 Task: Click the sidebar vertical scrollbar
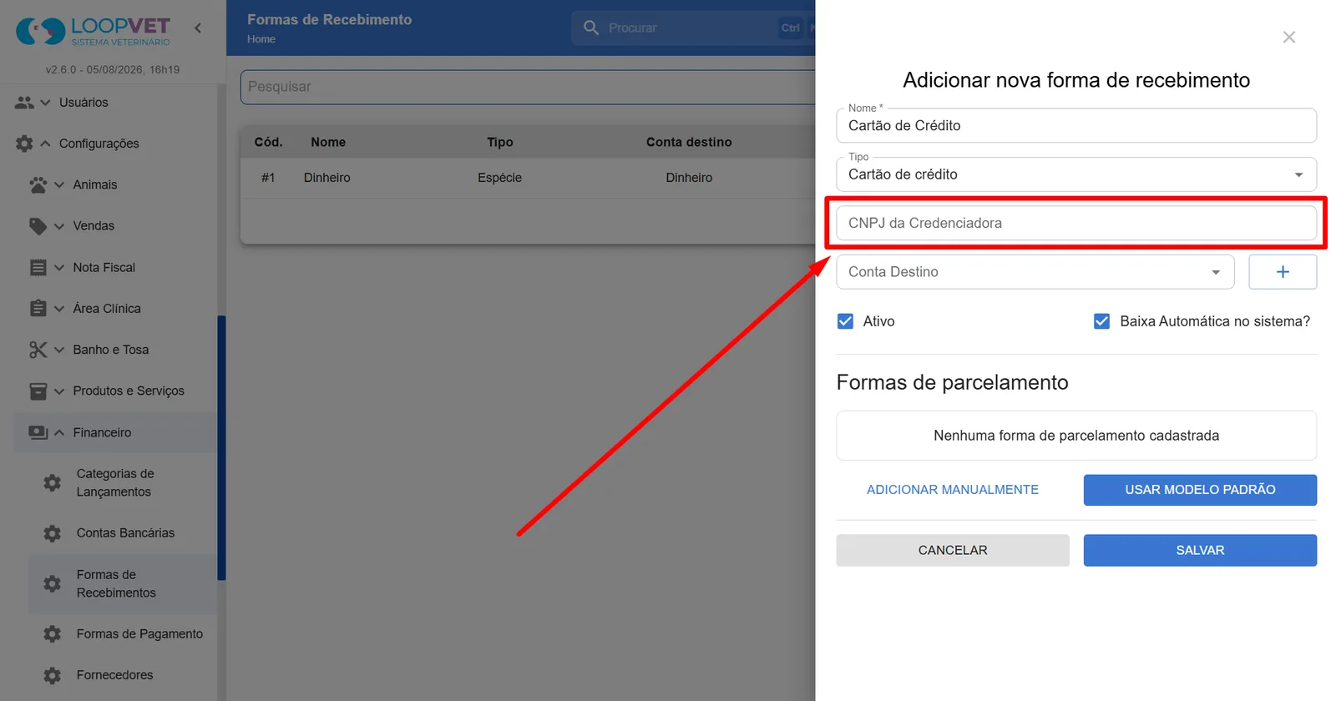tap(221, 447)
